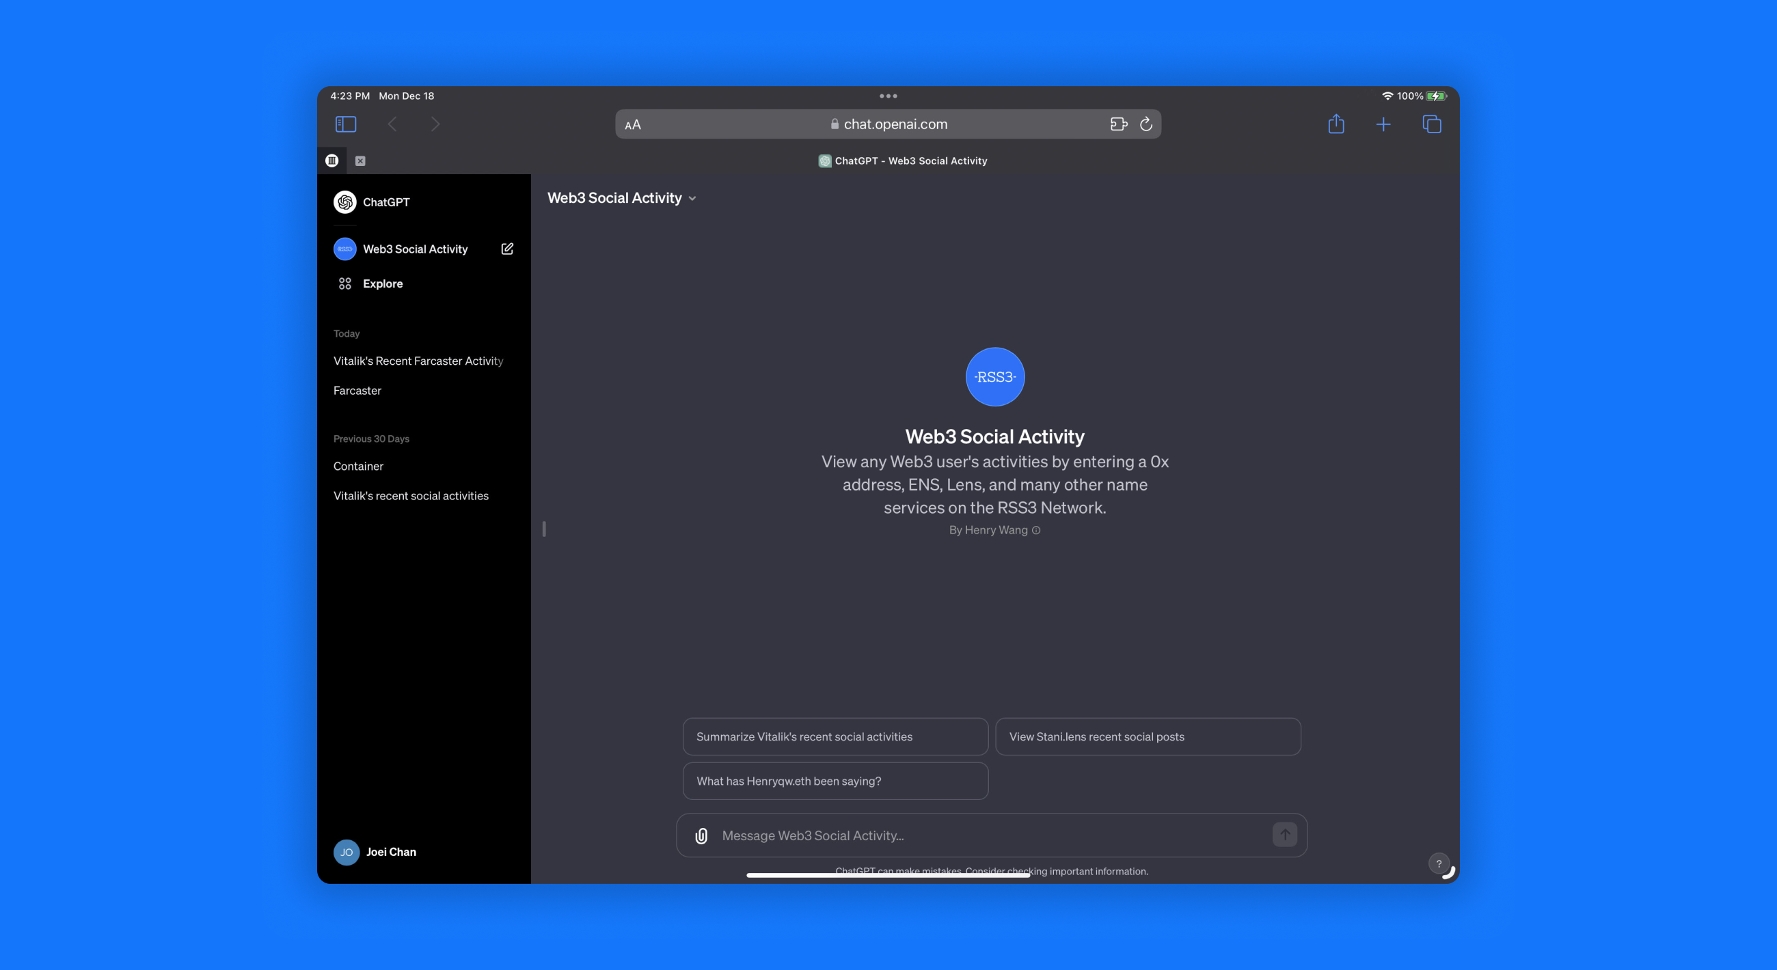Start a new chat with the pencil icon
Viewport: 1777px width, 970px height.
point(507,249)
